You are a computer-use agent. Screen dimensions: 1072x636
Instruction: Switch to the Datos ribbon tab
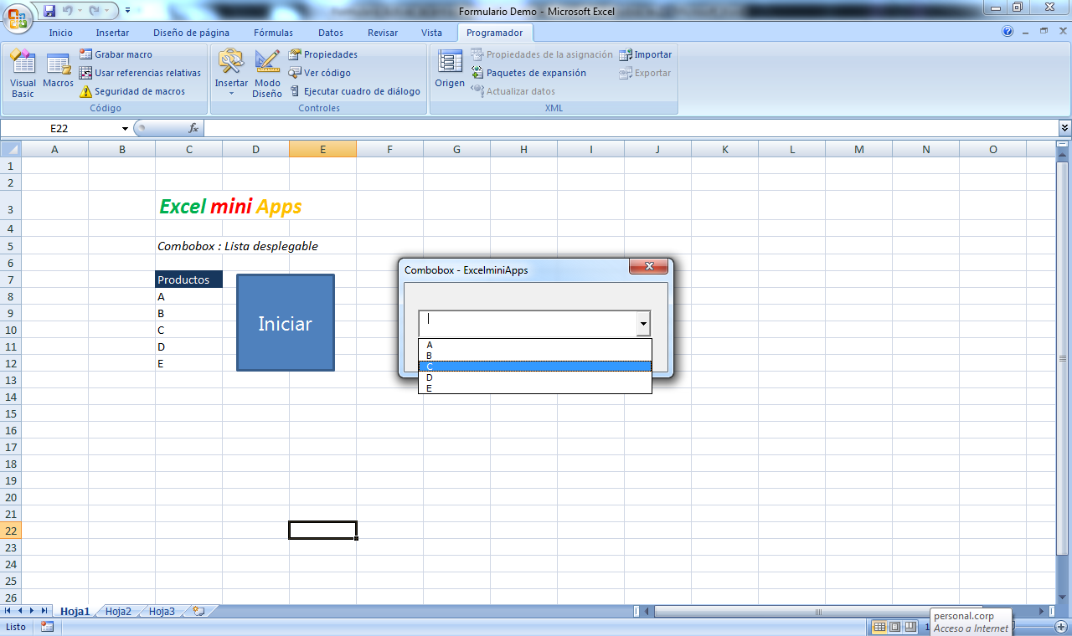pos(330,33)
